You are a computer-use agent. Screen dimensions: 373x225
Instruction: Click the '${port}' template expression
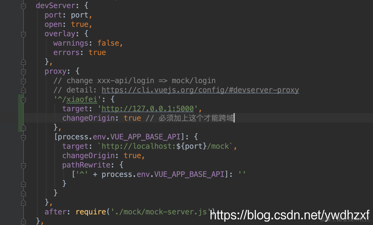pyautogui.click(x=192, y=146)
